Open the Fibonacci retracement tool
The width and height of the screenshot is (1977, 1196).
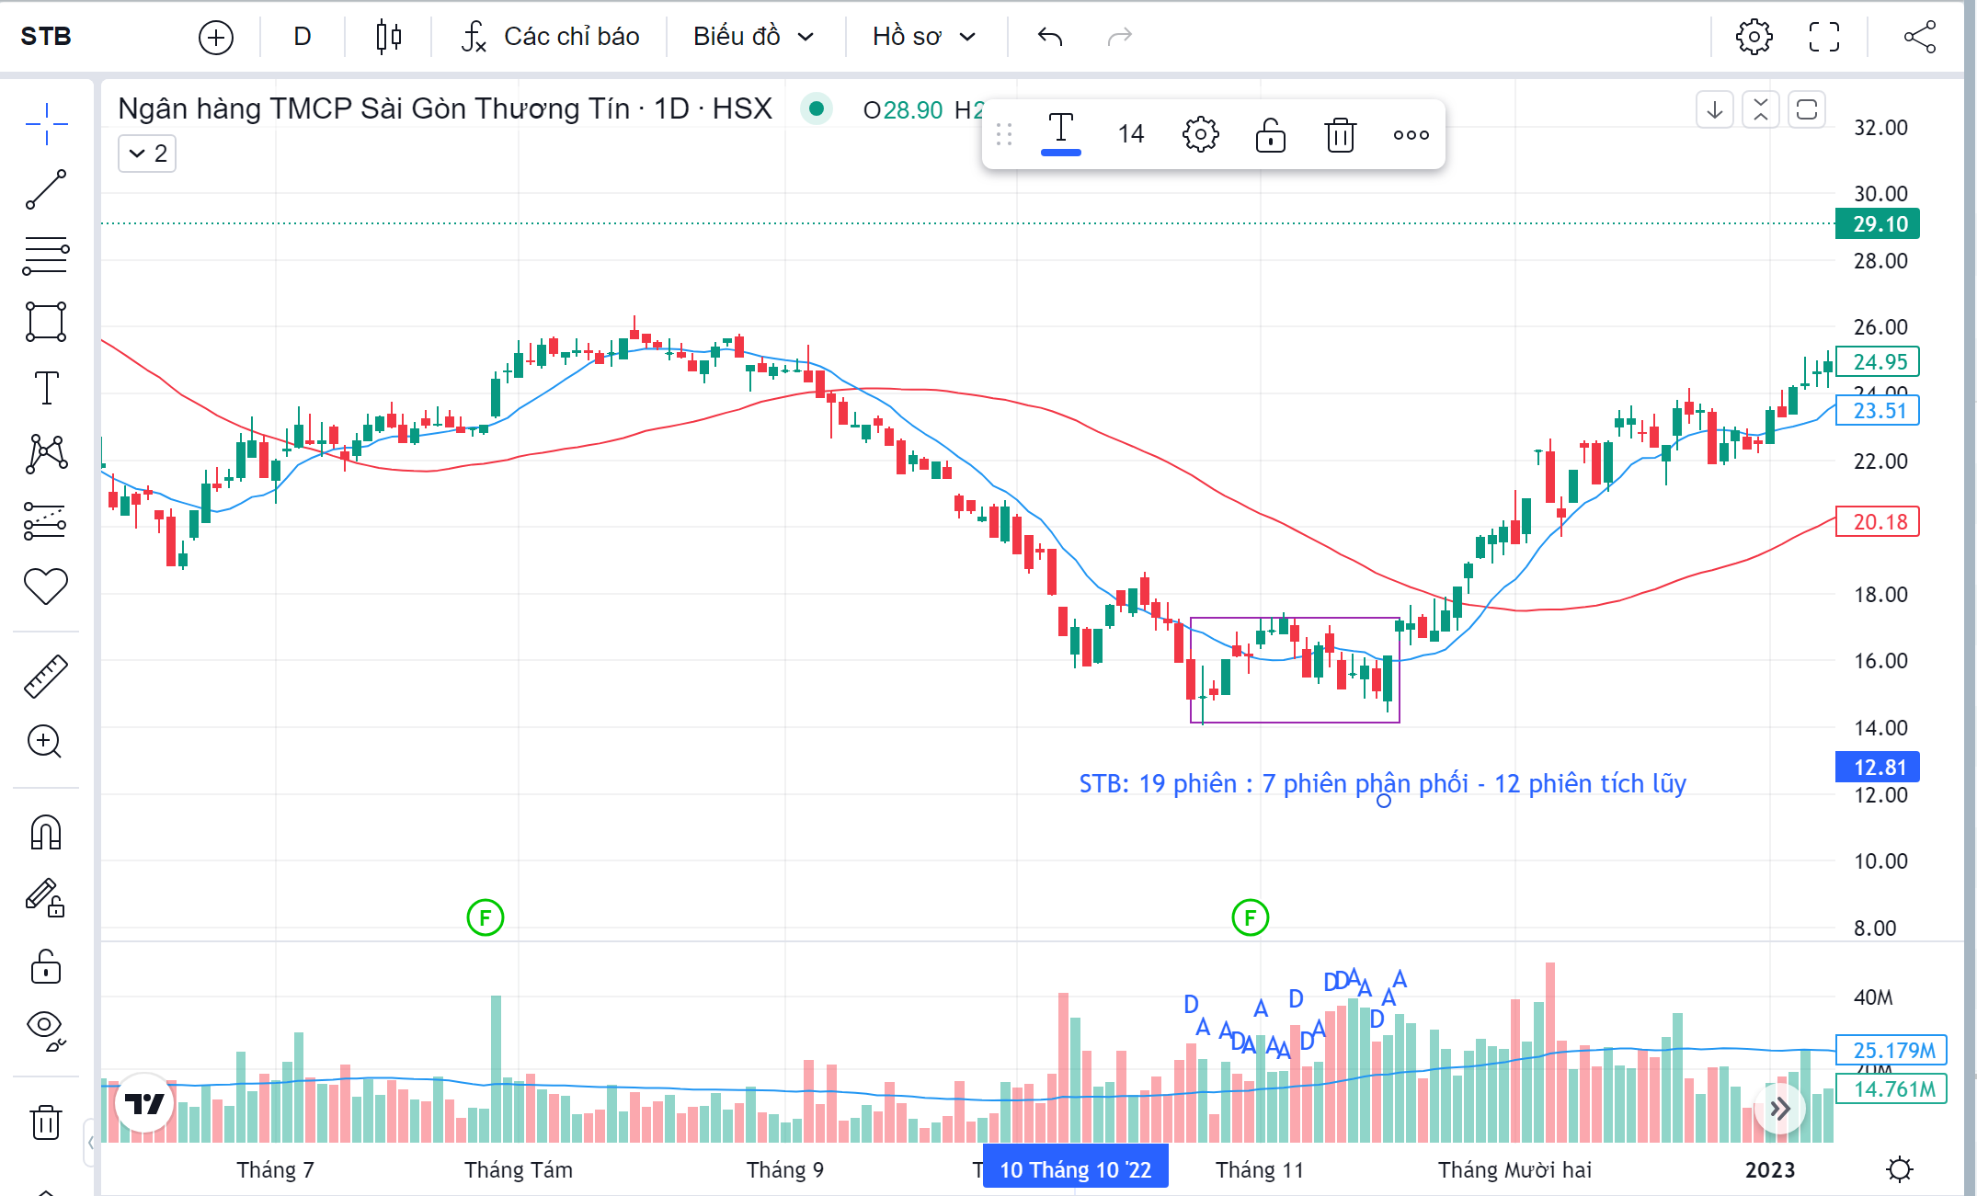click(46, 256)
